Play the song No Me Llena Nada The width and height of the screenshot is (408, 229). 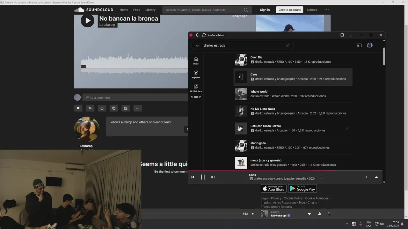coord(241,111)
